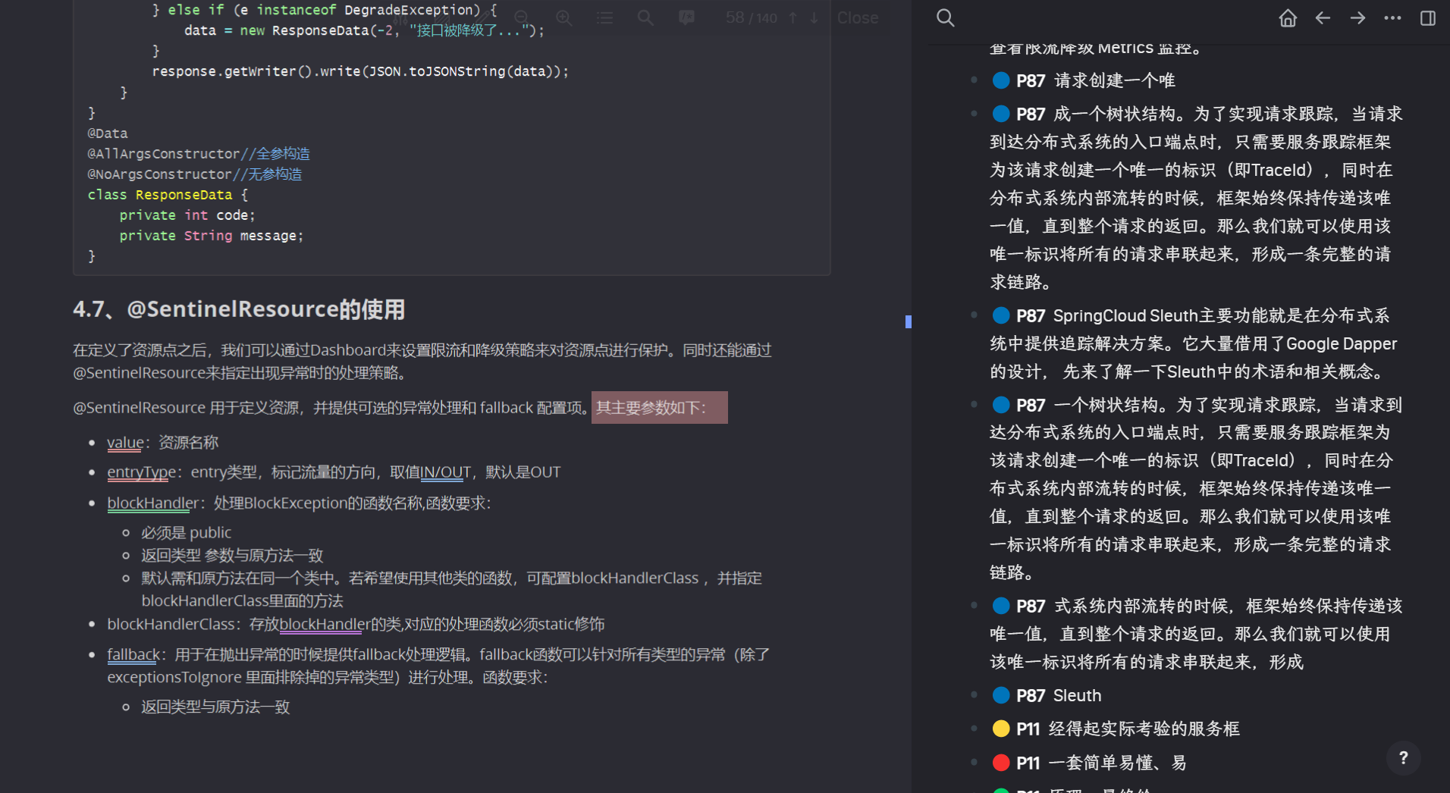Click the 'P87' label before 'Sleuth'
This screenshot has height=793, width=1450.
1031,695
